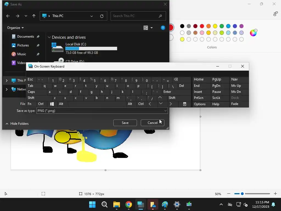281x211 pixels.
Task: Open notifications bell
Action: 274,204
